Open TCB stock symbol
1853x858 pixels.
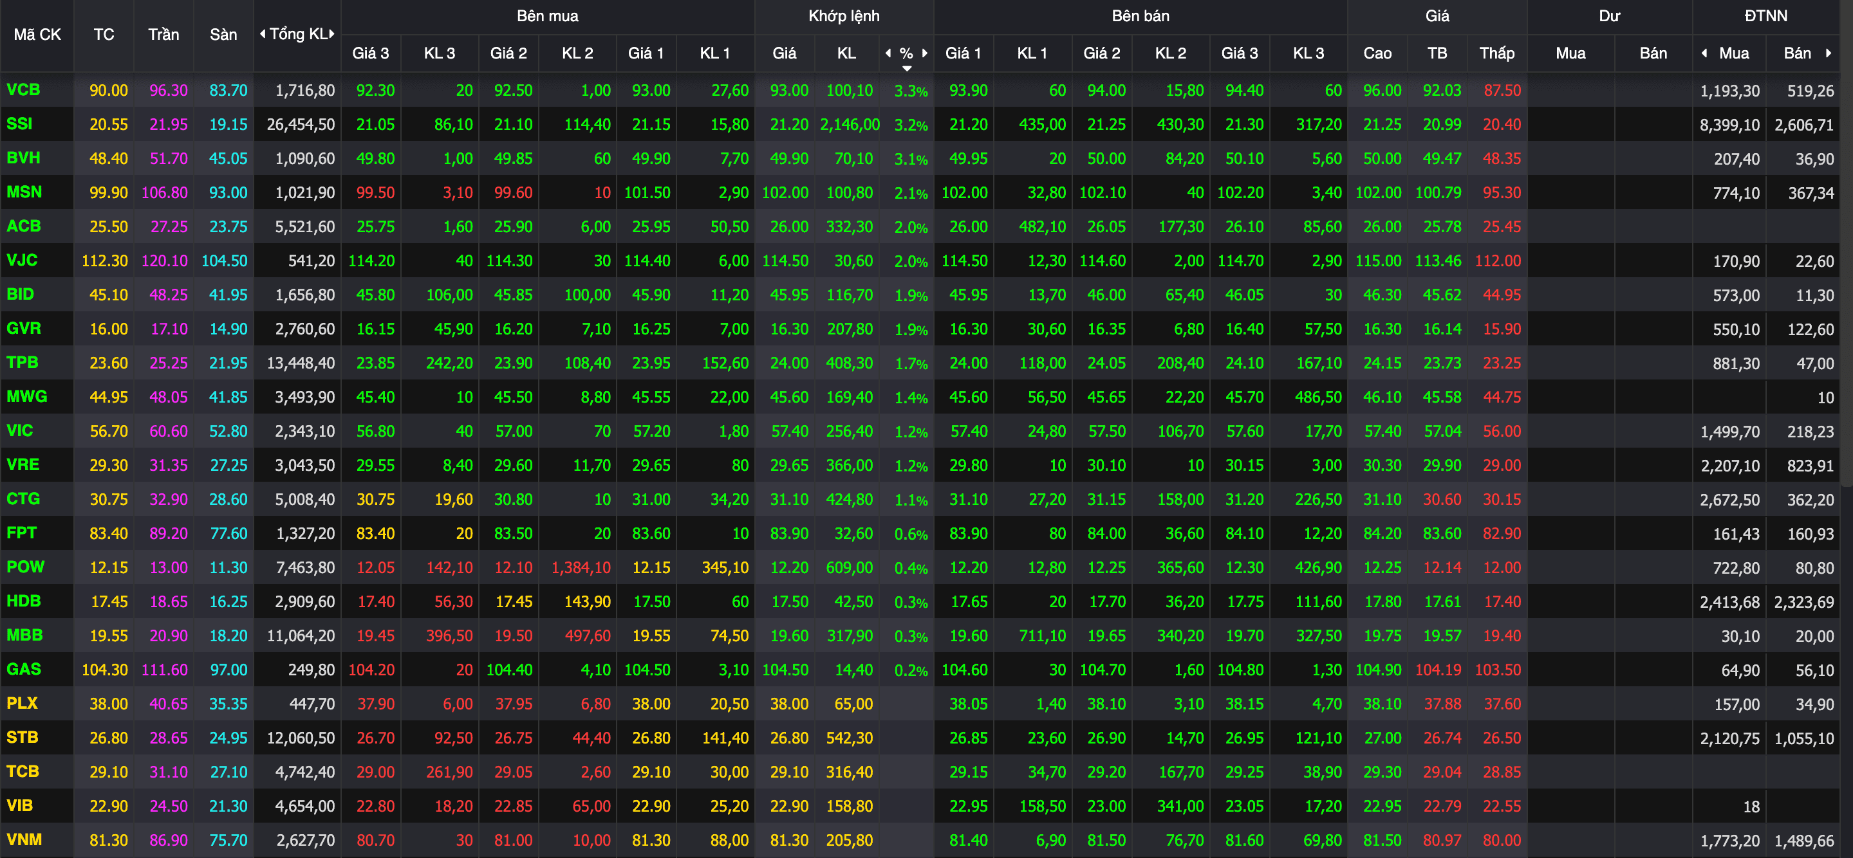pyautogui.click(x=23, y=772)
